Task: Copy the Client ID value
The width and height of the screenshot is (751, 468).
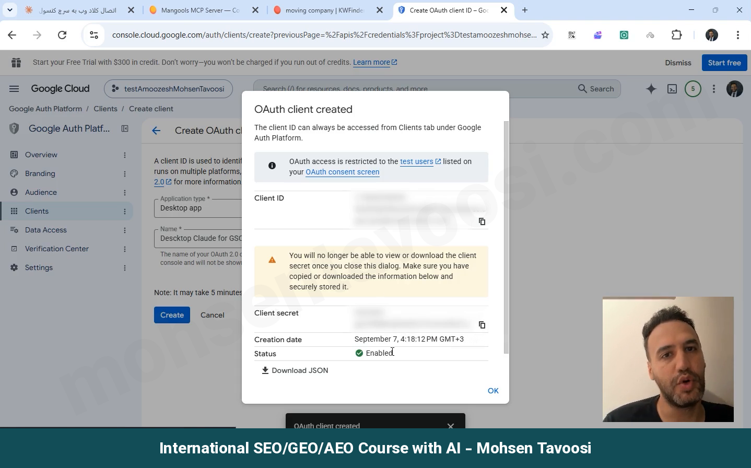Action: 482,221
